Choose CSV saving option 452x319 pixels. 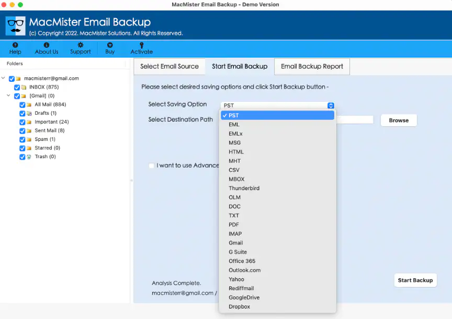coord(277,170)
